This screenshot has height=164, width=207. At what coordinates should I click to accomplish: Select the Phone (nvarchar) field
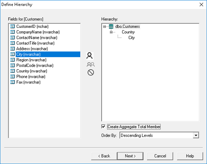[x=31, y=77]
